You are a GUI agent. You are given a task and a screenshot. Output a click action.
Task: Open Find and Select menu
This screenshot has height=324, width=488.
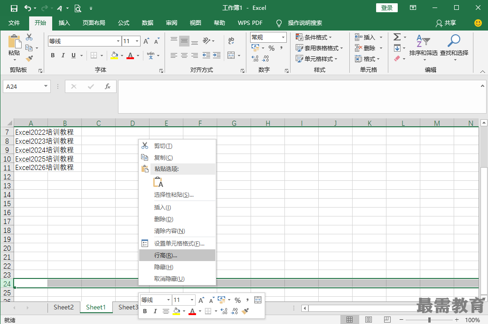coord(454,46)
